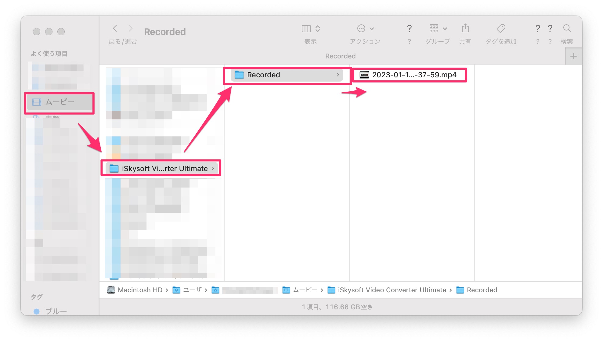Click the home folder icon in path bar
This screenshot has width=603, height=341.
[x=215, y=290]
